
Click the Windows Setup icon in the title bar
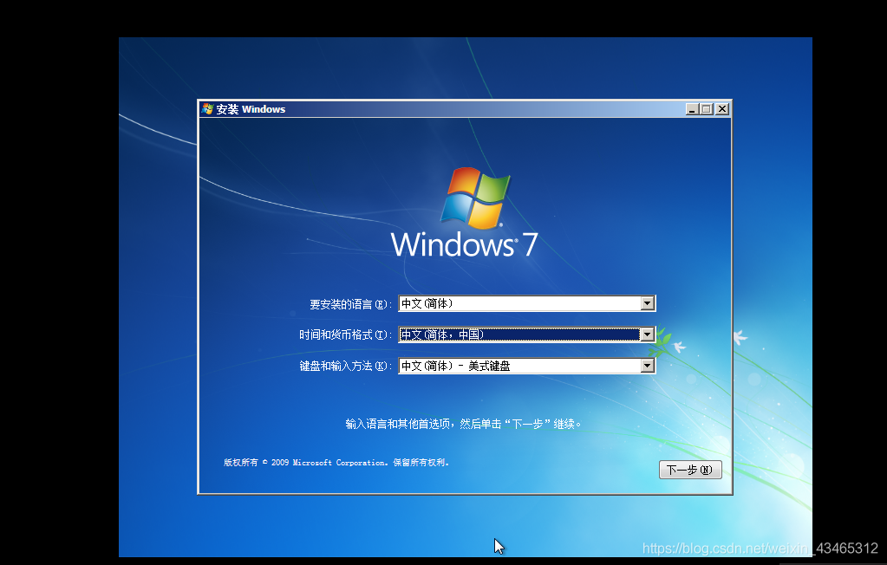[207, 109]
